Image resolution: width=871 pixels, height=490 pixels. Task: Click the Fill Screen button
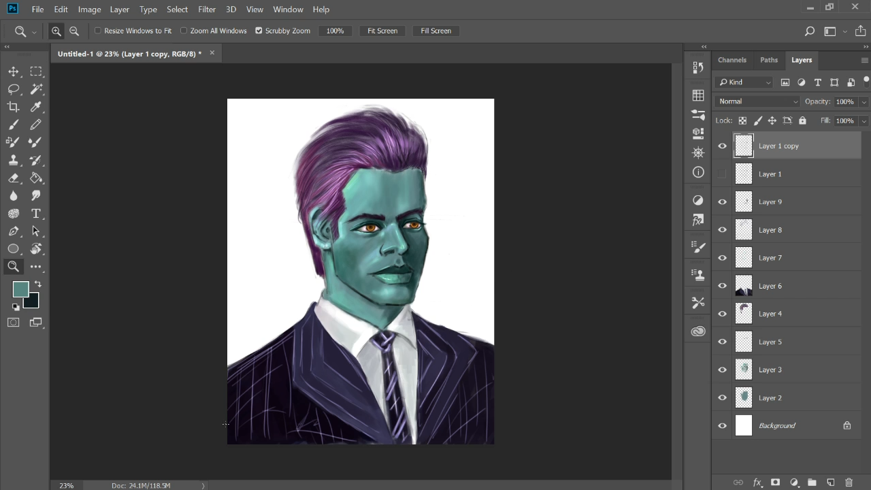point(435,31)
